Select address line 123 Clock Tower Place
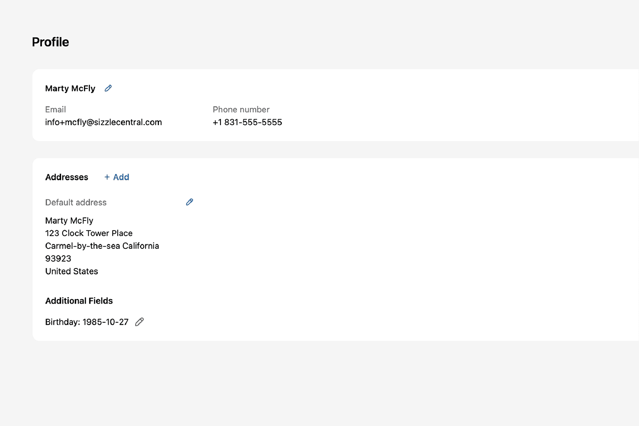This screenshot has height=426, width=639. tap(89, 233)
